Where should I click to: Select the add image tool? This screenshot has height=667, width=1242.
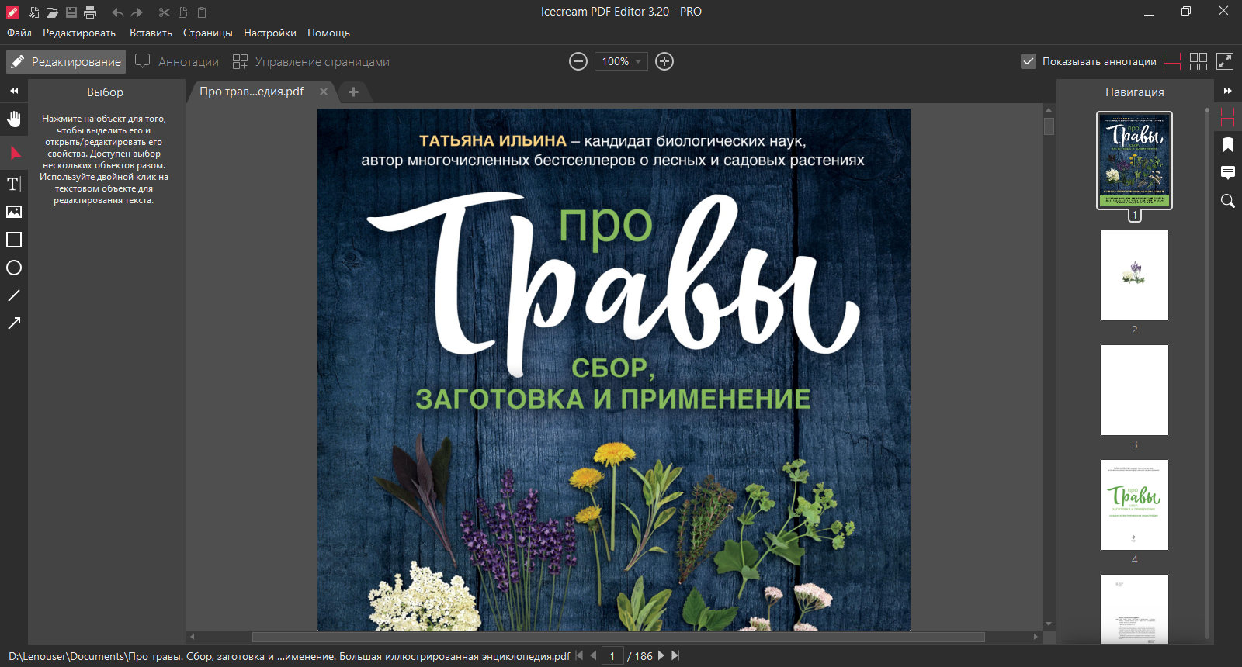point(14,212)
